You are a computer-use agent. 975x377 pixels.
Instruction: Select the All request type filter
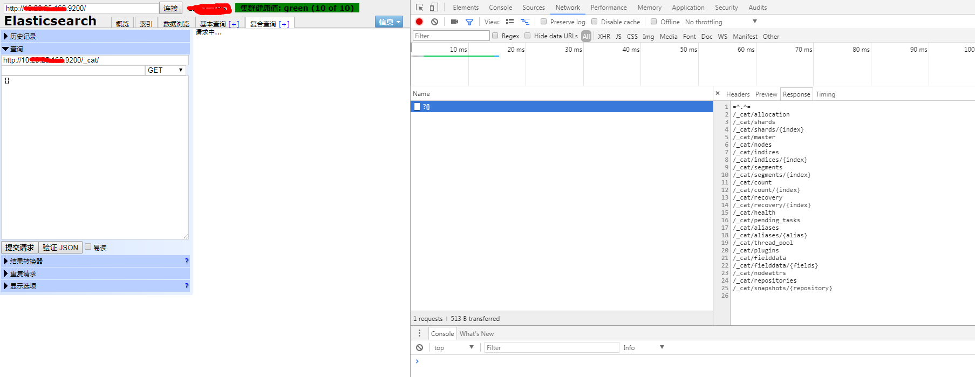tap(586, 36)
